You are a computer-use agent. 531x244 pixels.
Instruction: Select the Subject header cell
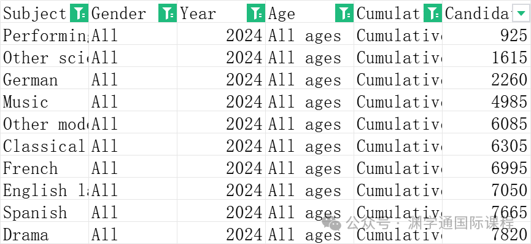pyautogui.click(x=44, y=14)
